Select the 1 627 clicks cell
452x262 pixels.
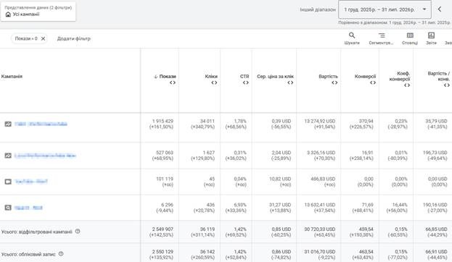pyautogui.click(x=209, y=153)
